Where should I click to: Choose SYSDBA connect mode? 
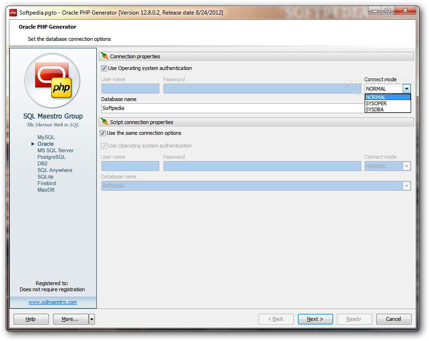(x=388, y=109)
